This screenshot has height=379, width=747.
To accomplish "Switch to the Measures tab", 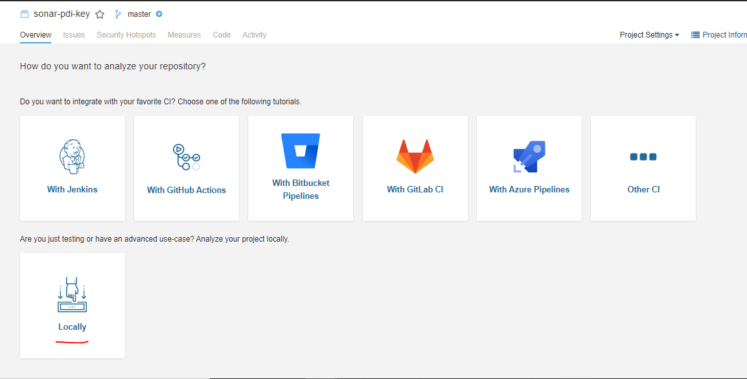I will click(184, 34).
